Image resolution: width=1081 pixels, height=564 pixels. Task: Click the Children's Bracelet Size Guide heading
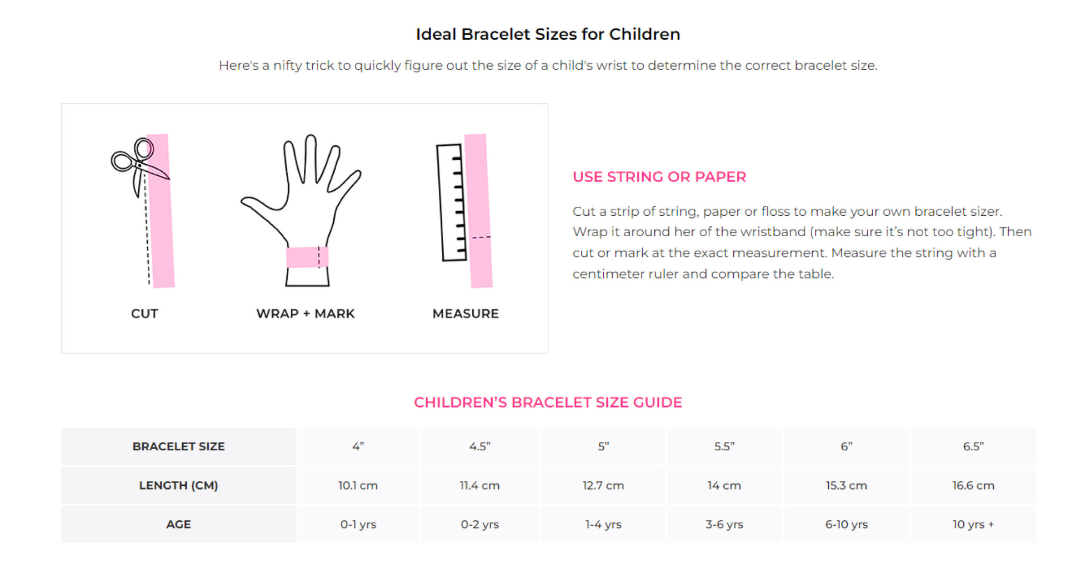tap(548, 403)
